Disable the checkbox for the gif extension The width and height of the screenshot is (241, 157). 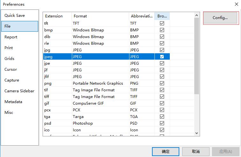pyautogui.click(x=162, y=103)
